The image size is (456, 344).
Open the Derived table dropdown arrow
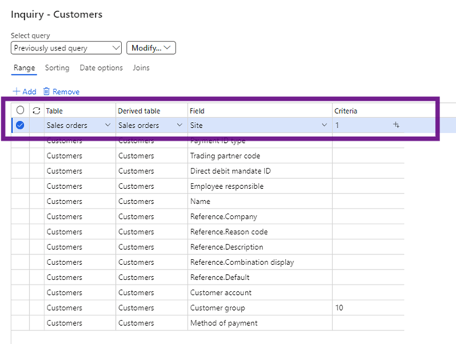pos(179,126)
